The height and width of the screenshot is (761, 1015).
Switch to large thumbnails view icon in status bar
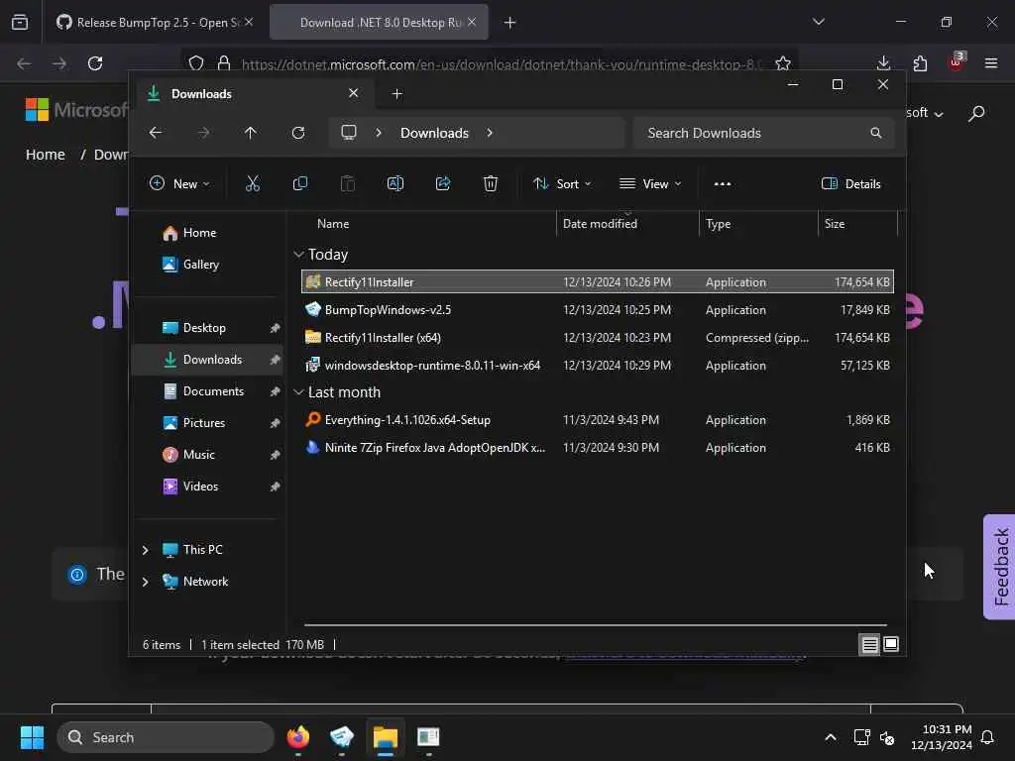[891, 644]
